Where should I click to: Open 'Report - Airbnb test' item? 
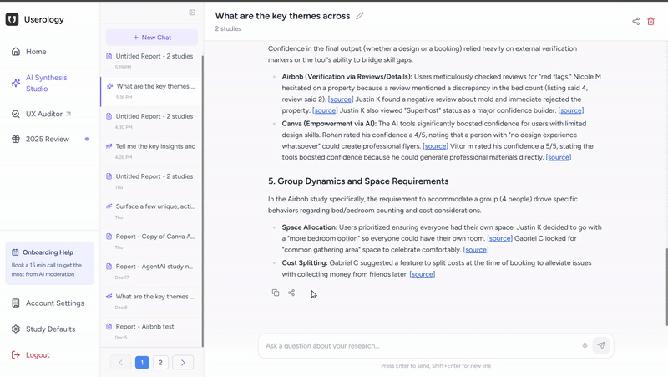(152, 331)
